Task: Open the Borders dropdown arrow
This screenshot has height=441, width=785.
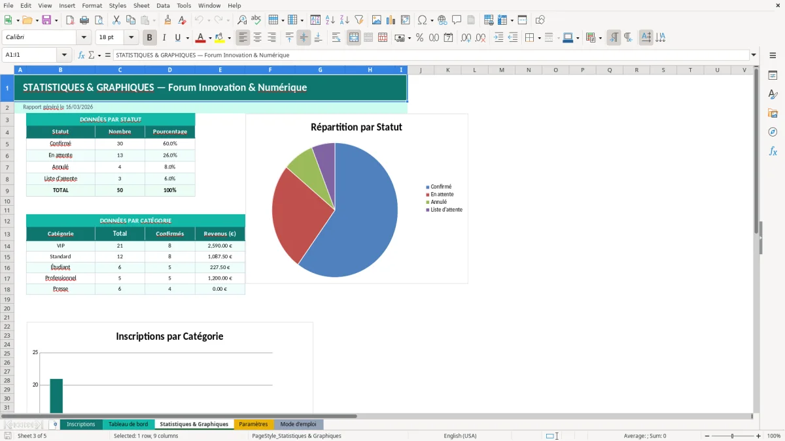Action: click(539, 38)
